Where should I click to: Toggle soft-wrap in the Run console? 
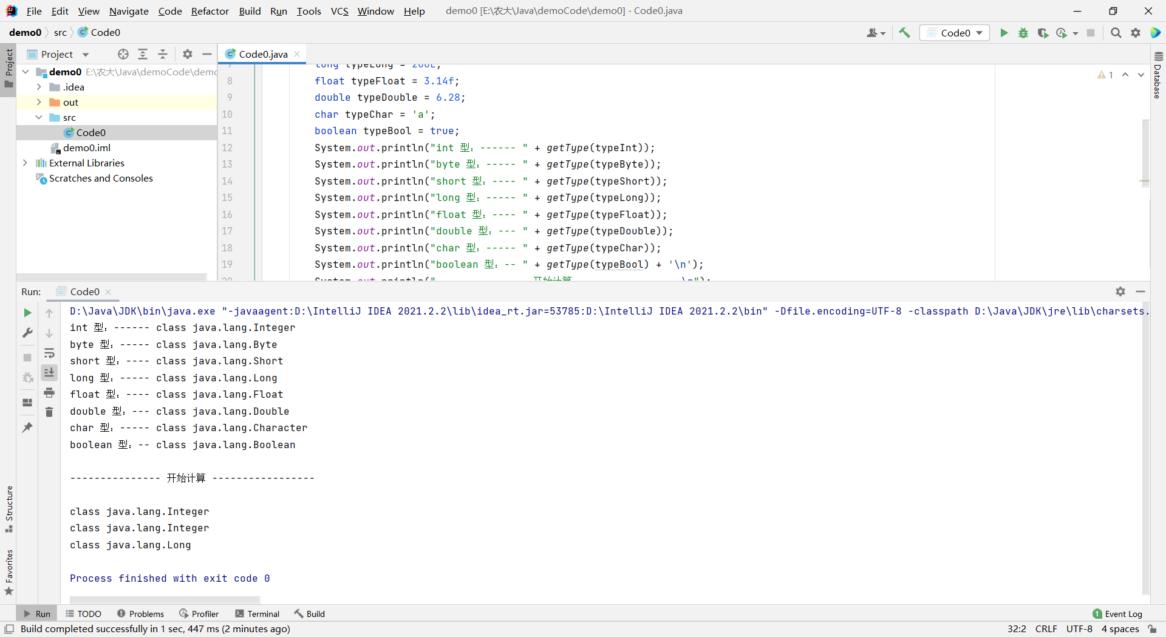click(49, 353)
